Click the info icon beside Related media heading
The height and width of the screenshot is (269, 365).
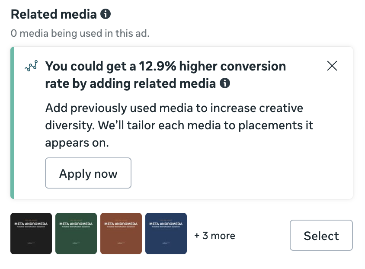106,14
